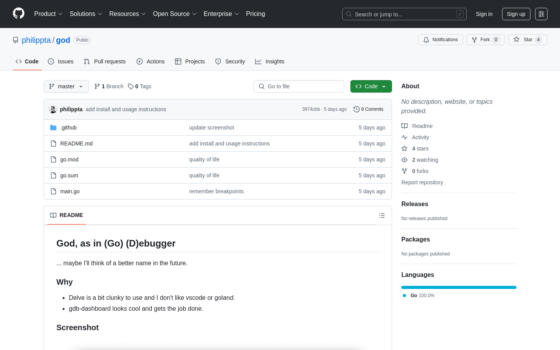Open the Releases heading link

click(x=415, y=204)
